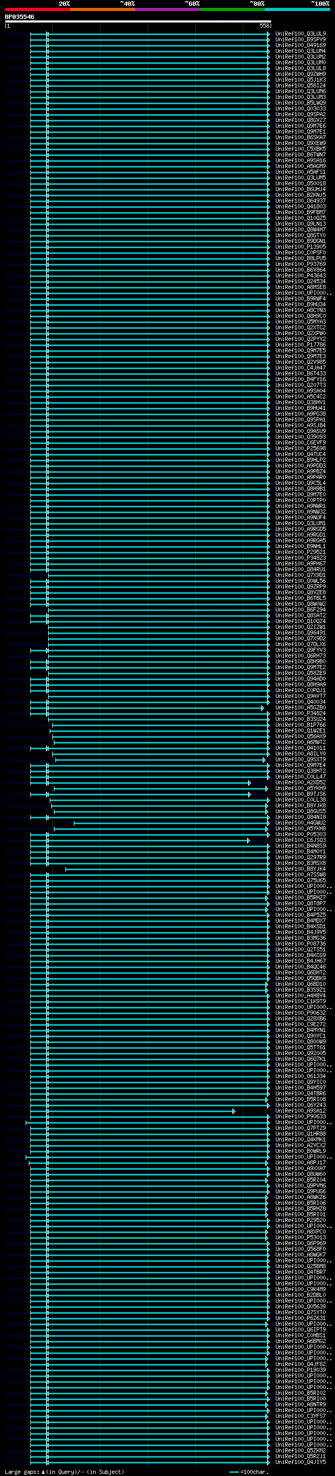The width and height of the screenshot is (335, 1476).
Task: Select the UniRef100_B5RHZ7 entry
Action: click(x=300, y=898)
